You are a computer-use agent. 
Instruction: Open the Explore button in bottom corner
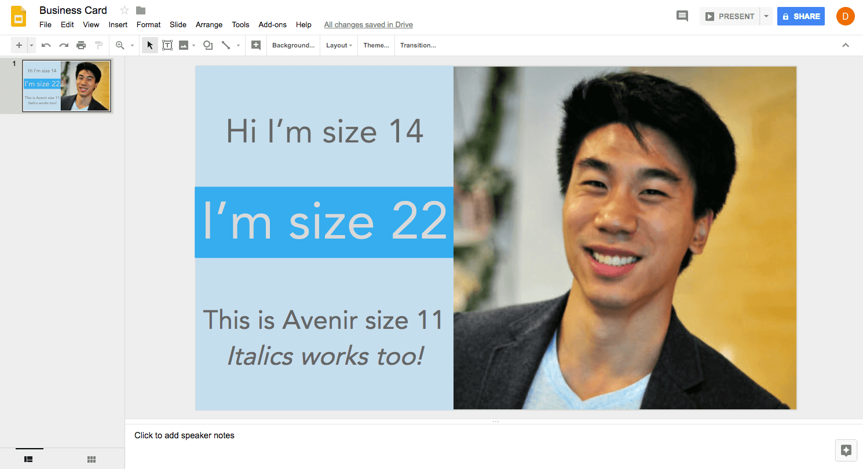point(846,450)
